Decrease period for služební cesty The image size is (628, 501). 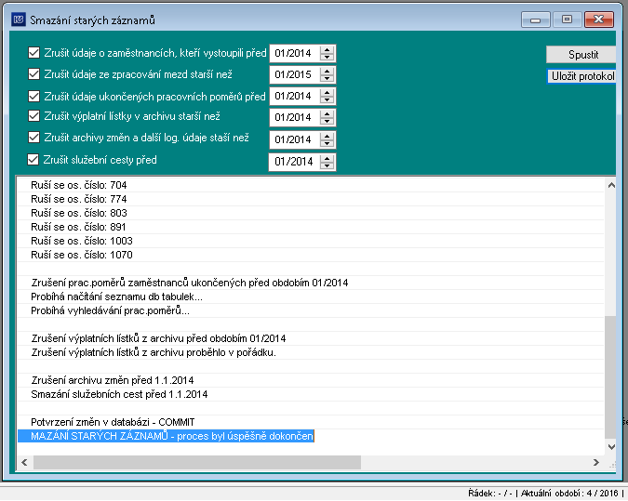point(327,165)
